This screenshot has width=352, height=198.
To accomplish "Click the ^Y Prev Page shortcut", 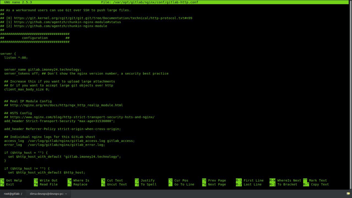I will pos(214,180).
